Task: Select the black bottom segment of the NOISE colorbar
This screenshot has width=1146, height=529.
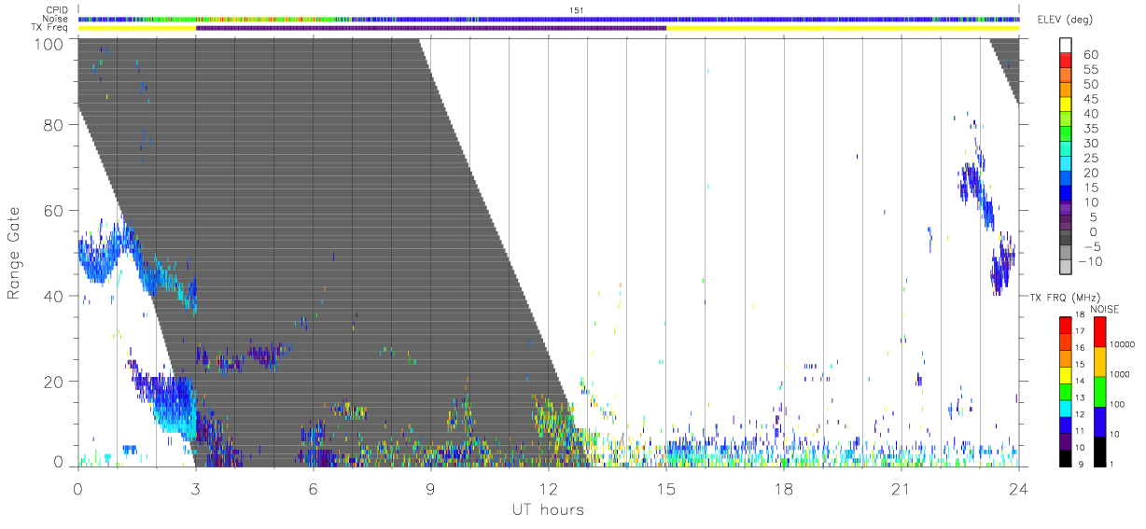Action: 1099,450
